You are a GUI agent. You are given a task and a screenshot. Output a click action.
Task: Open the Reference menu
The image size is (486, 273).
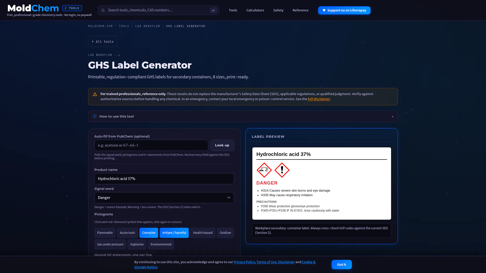click(x=300, y=10)
